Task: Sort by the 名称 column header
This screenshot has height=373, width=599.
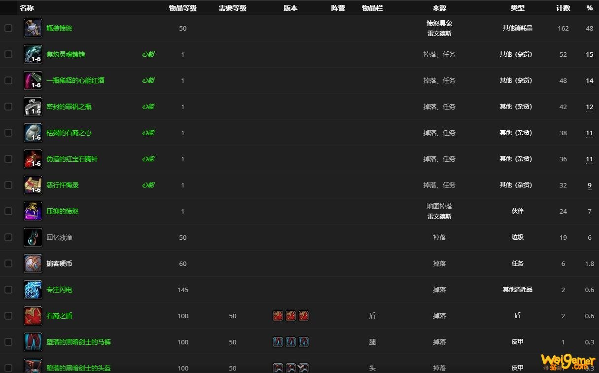Action: click(27, 8)
